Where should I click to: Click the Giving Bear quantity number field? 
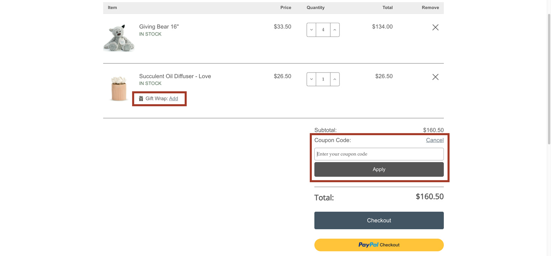[322, 30]
